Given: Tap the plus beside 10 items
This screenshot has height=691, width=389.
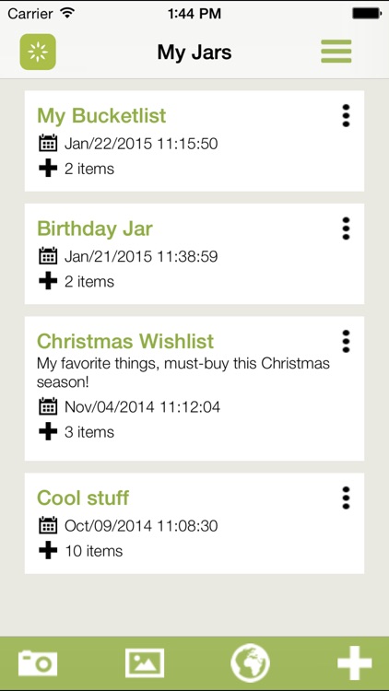Looking at the screenshot, I should (48, 550).
